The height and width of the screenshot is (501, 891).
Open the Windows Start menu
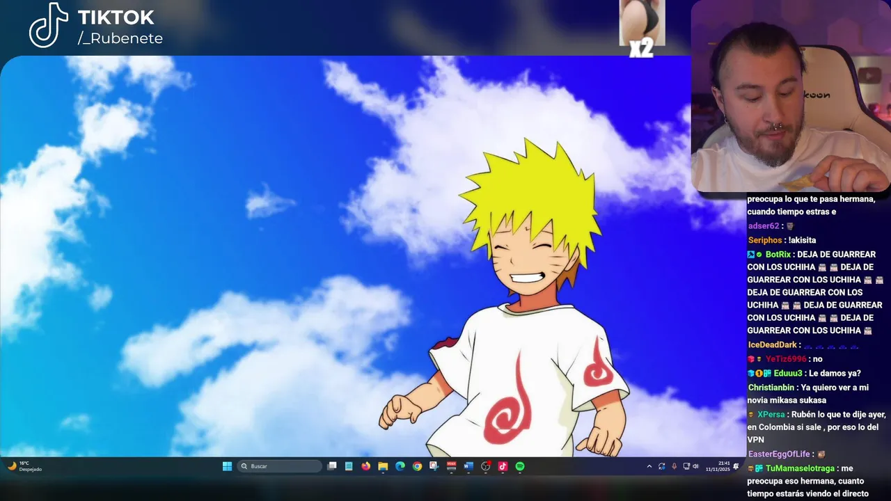coord(227,466)
